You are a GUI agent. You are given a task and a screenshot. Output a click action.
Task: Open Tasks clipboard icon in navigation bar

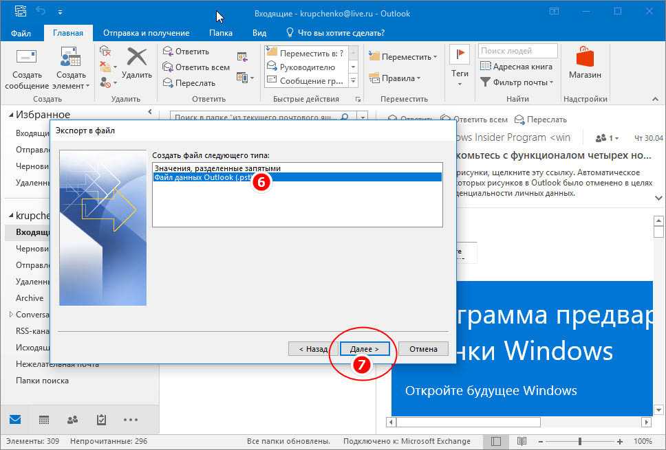click(101, 419)
